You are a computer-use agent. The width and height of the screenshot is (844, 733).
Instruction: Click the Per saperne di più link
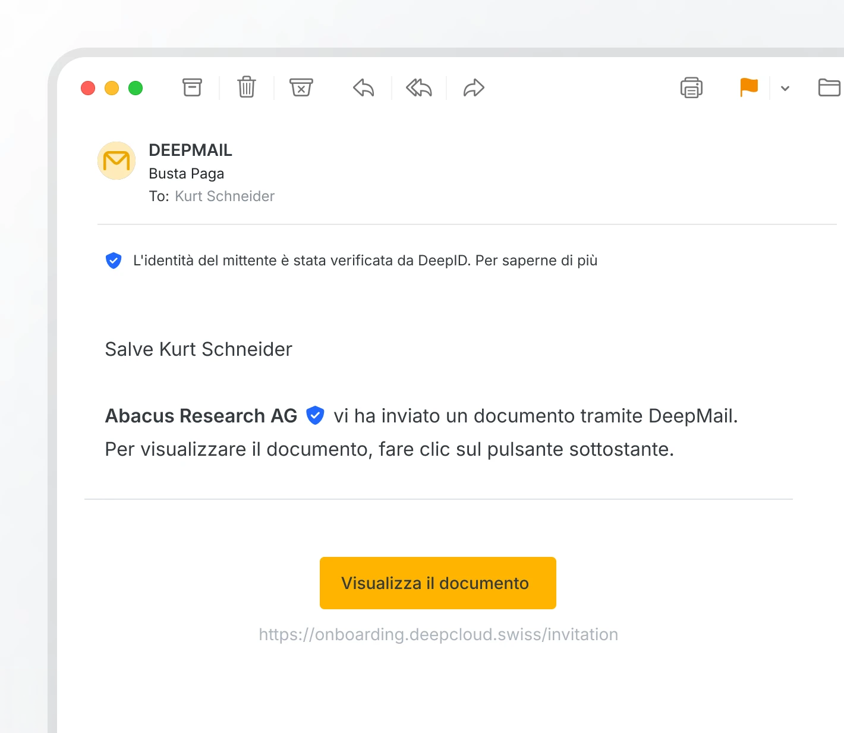pyautogui.click(x=536, y=261)
